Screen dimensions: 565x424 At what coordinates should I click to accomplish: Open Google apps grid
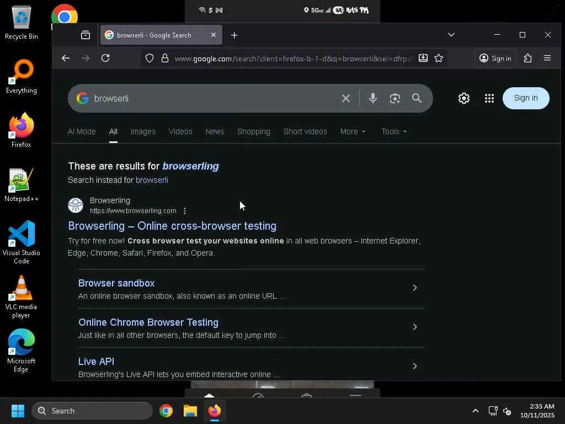(x=489, y=98)
